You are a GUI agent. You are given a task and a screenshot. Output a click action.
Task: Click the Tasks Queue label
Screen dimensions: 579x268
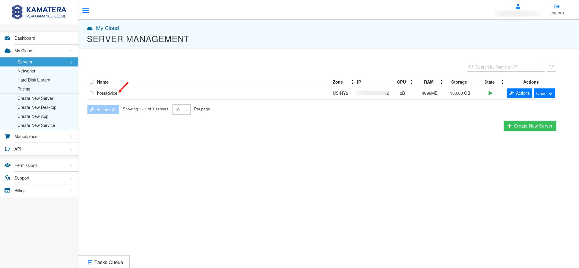coord(109,262)
